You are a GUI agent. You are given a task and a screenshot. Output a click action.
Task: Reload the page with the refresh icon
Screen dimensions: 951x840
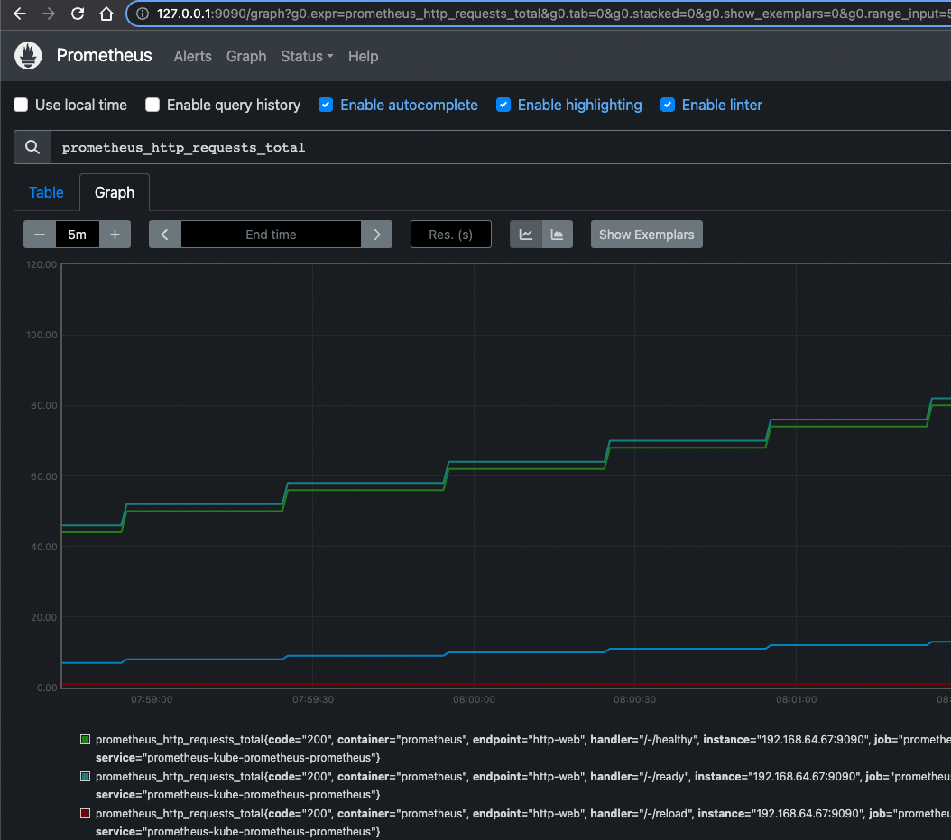(78, 14)
